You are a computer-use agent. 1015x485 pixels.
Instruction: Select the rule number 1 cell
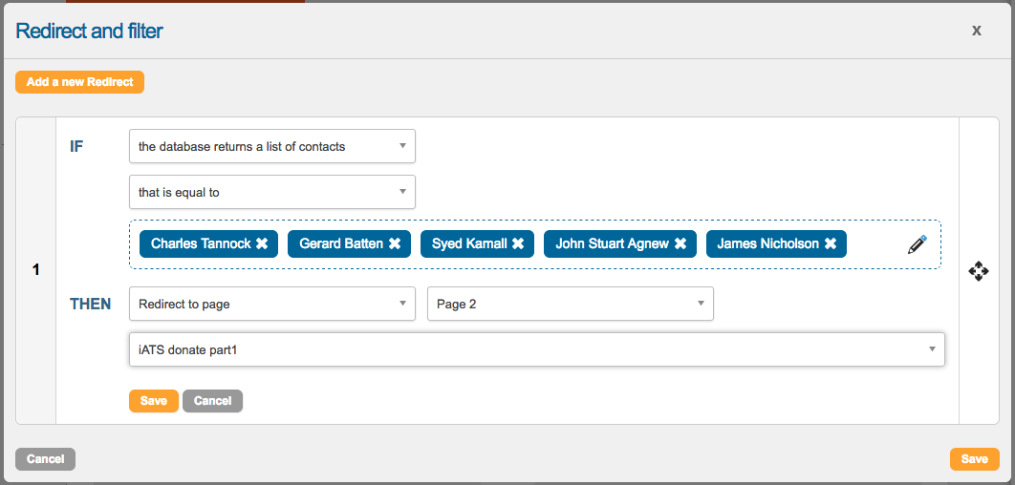click(36, 270)
